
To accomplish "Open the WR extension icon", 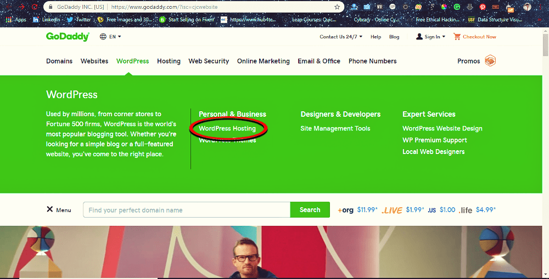I will tap(379, 7).
